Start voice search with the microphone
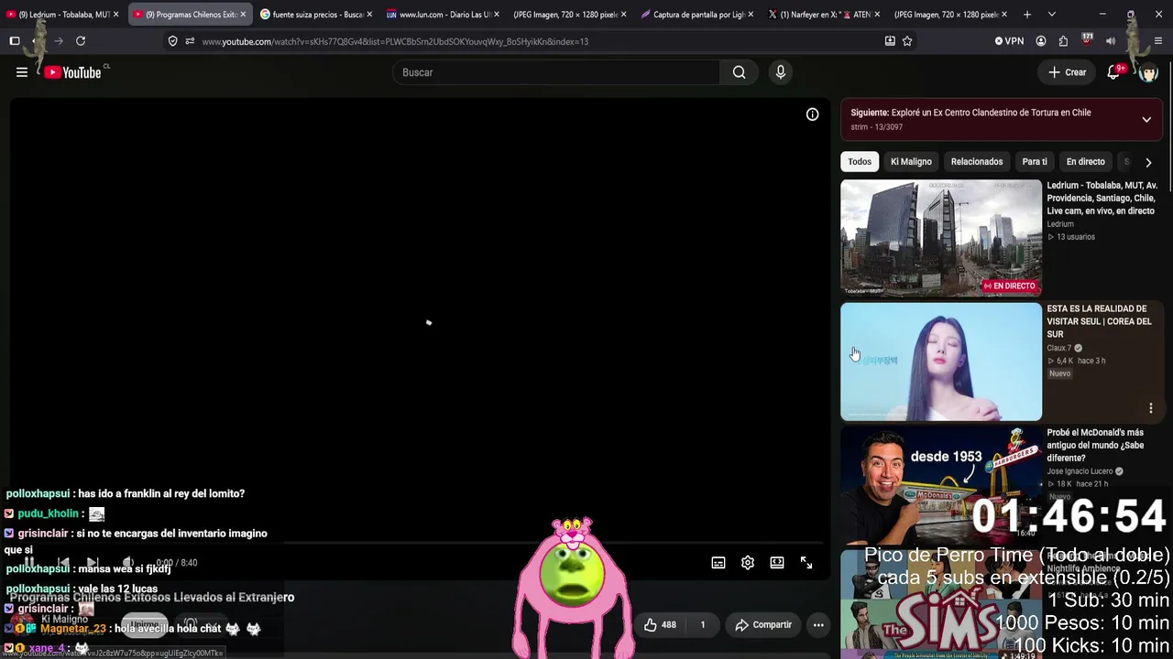Viewport: 1173px width, 659px height. (x=781, y=72)
